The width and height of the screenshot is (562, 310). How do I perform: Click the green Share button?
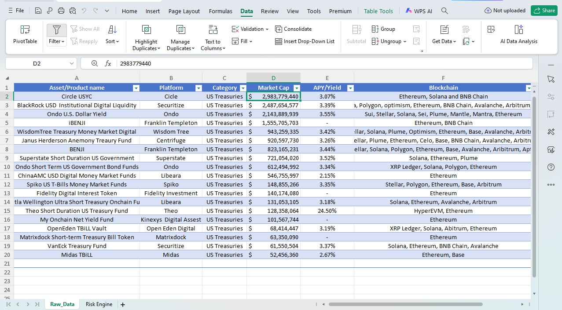pos(544,11)
